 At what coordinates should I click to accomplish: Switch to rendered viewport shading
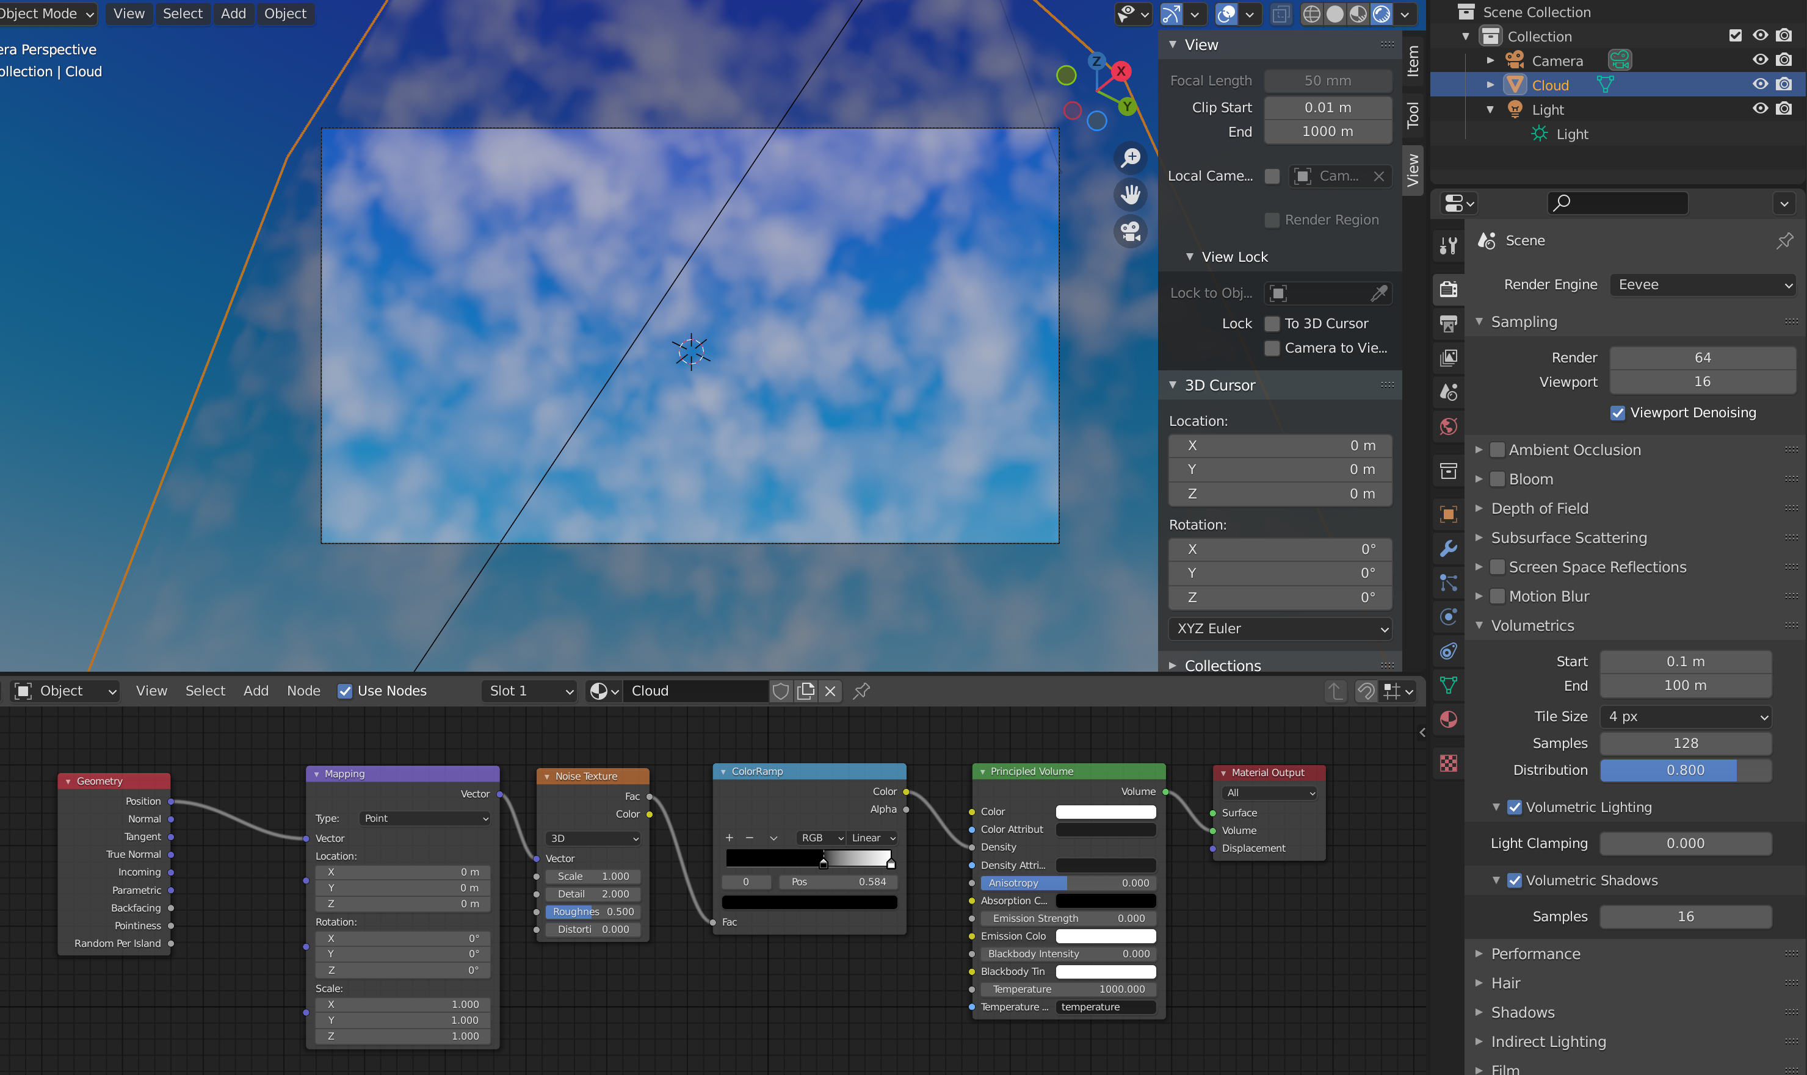point(1382,14)
